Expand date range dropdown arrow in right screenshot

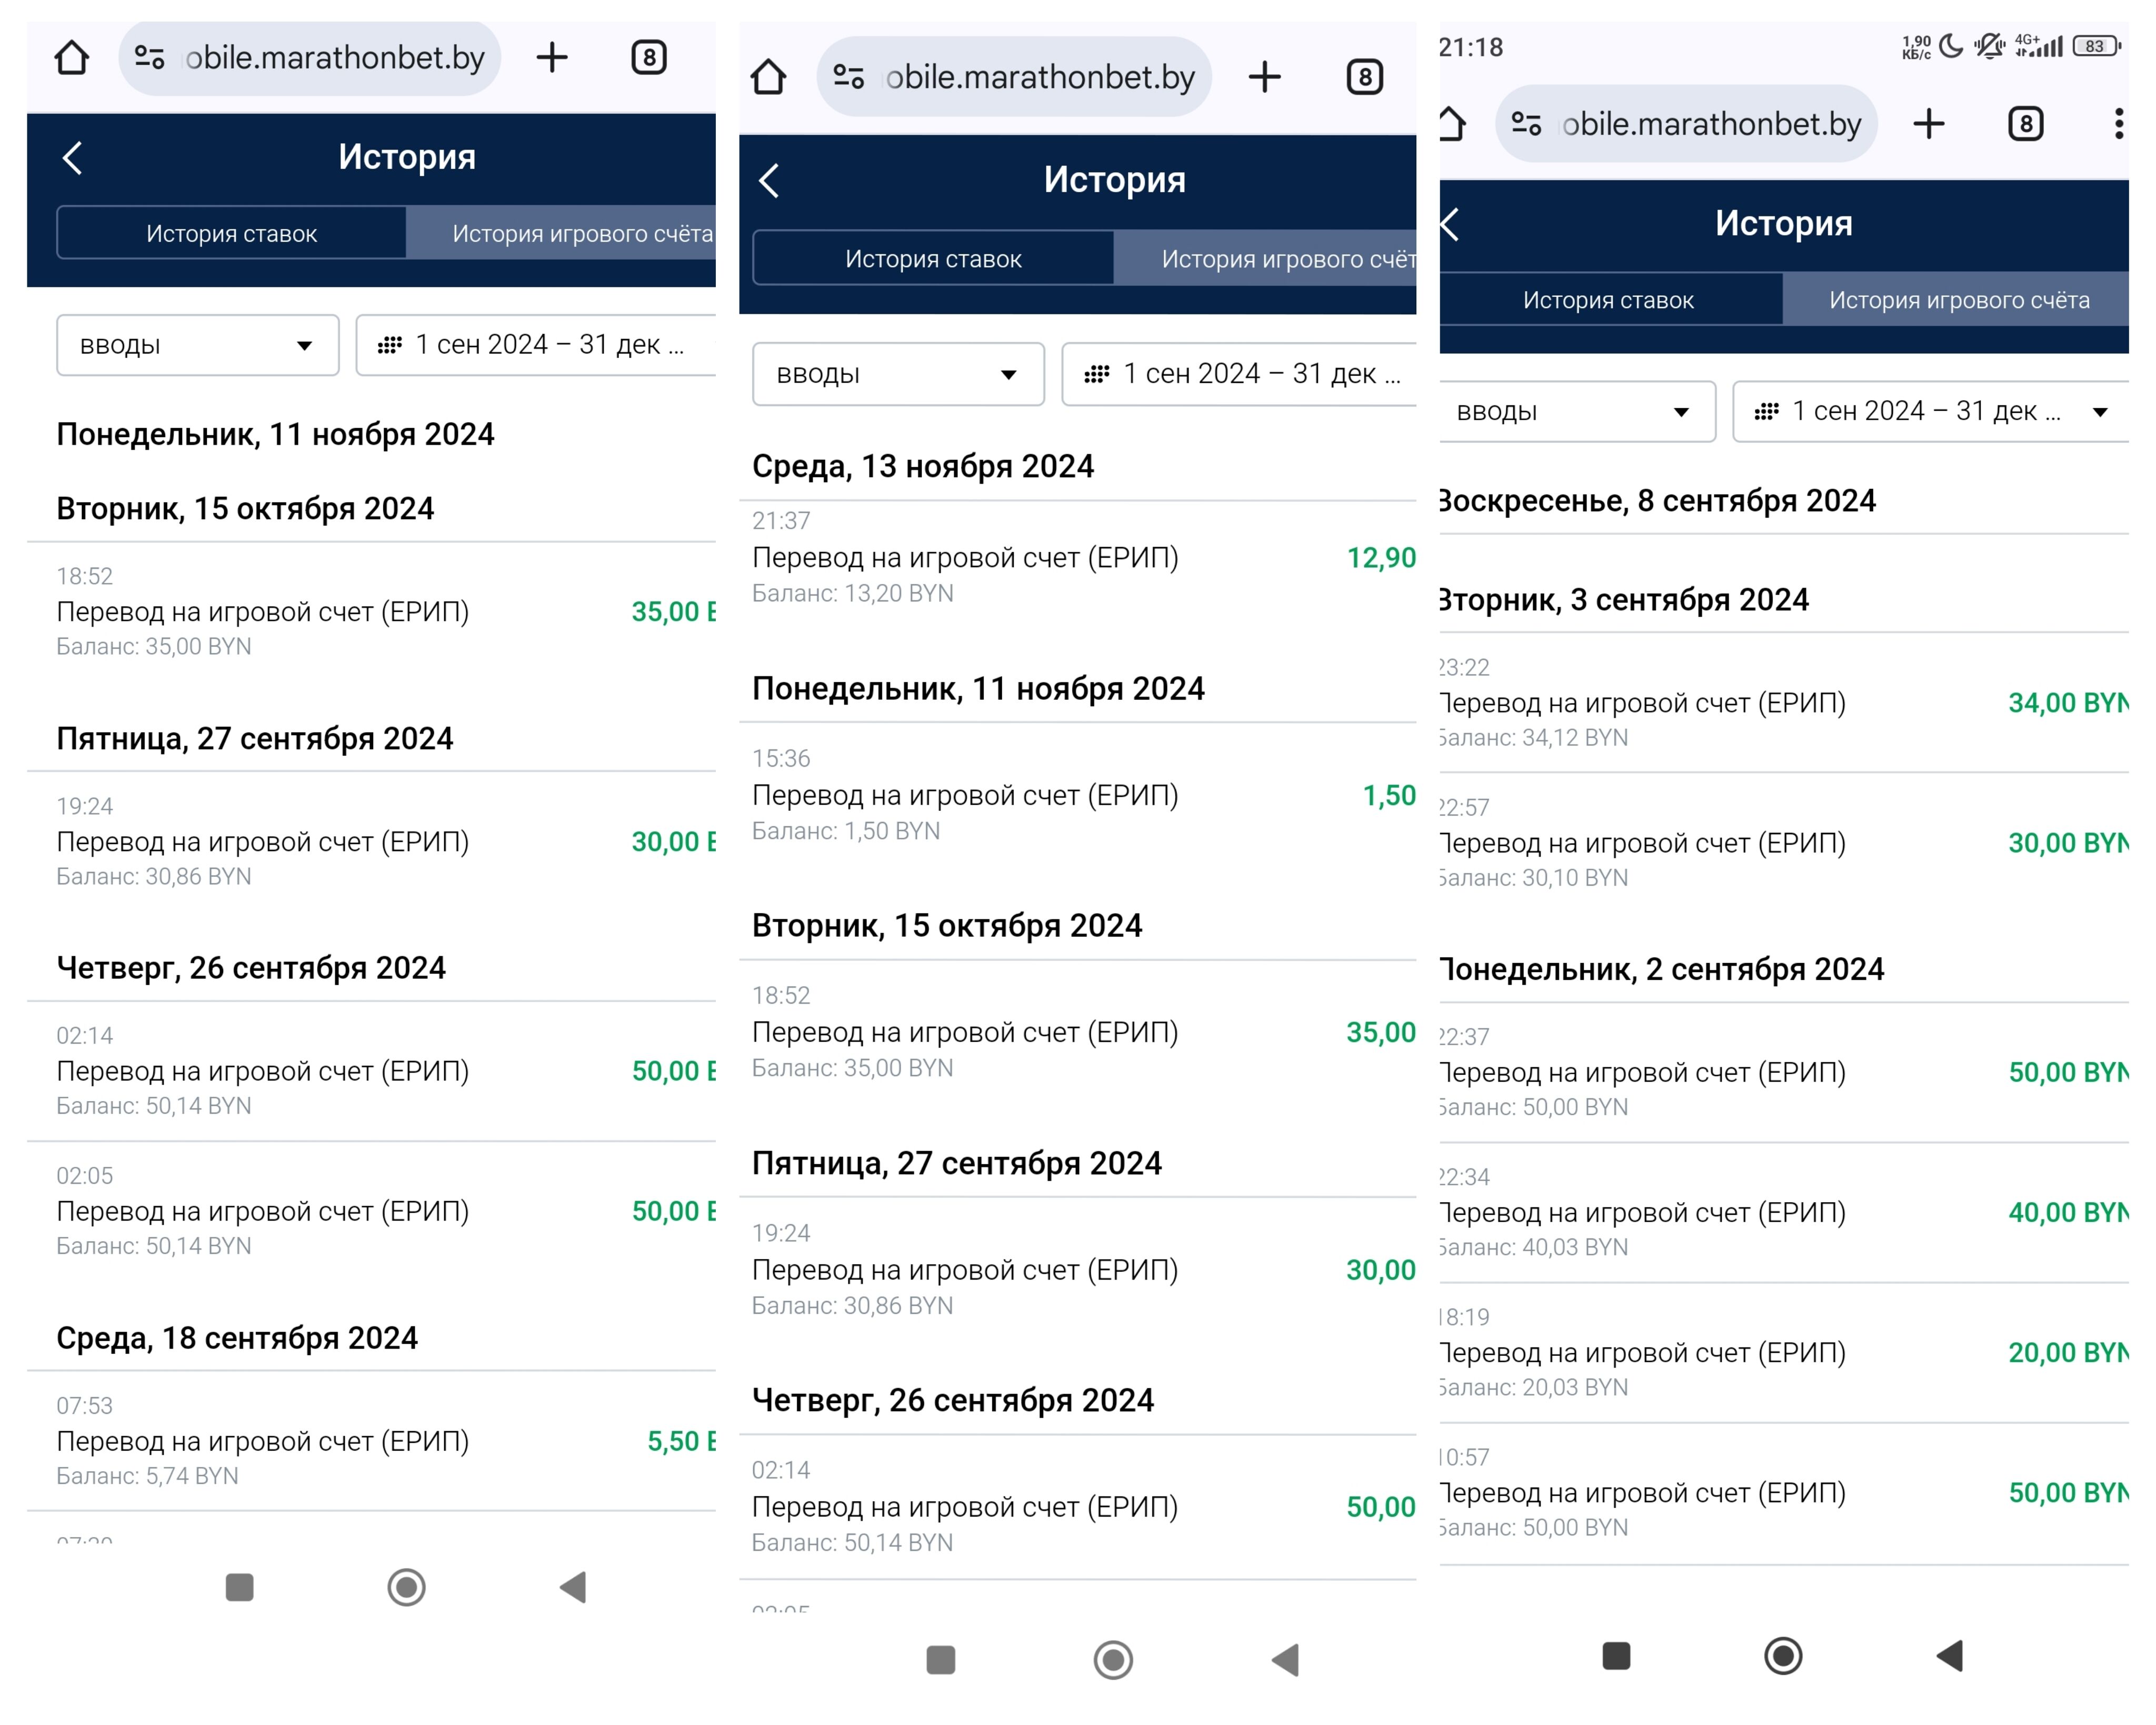pos(2100,412)
